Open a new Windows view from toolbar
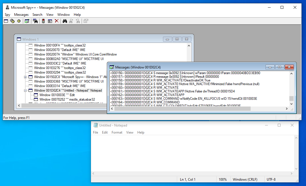306x186 pixels. tap(6, 21)
